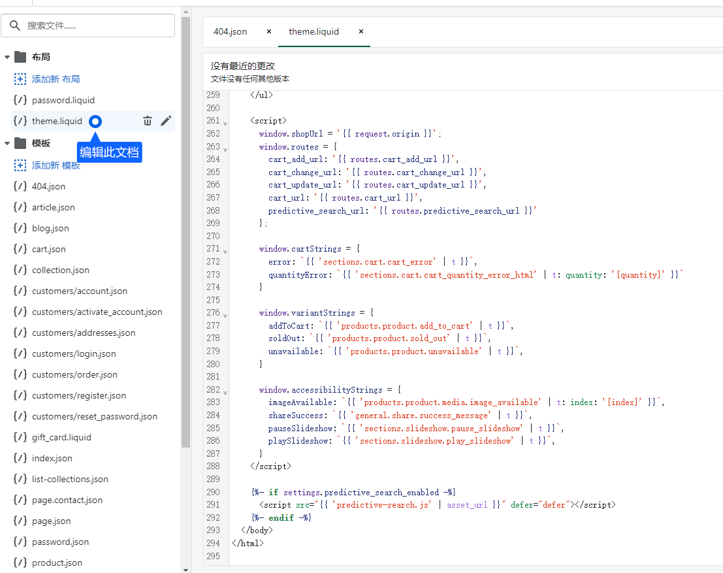Viewport: 723px width, 573px height.
Task: Select the theme.liquid editor tab
Action: [x=314, y=31]
